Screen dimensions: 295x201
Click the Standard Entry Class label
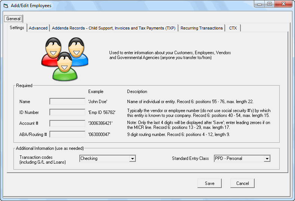[x=190, y=158]
